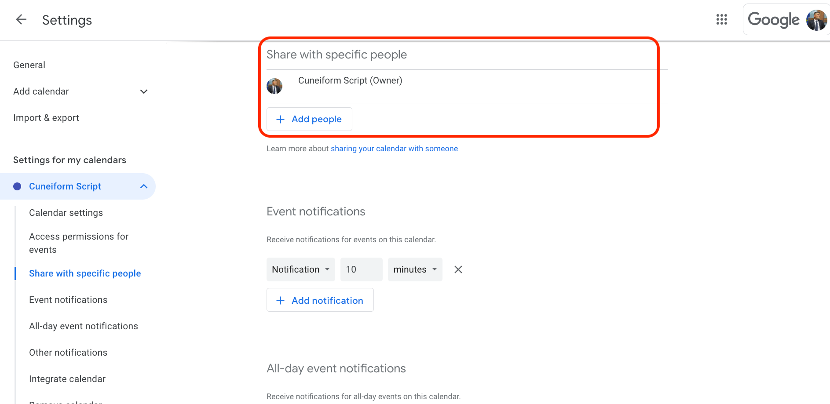This screenshot has height=404, width=830.
Task: Open the Notification type dropdown
Action: (300, 269)
